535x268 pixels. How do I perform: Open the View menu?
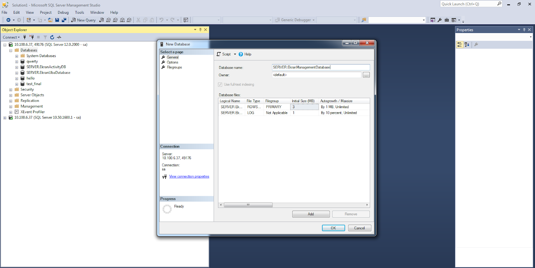coord(30,12)
